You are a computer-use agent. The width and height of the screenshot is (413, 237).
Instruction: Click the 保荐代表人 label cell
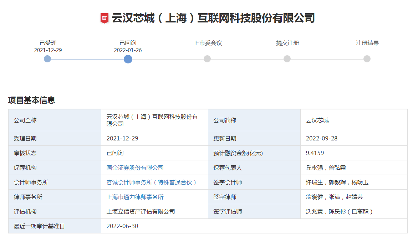pyautogui.click(x=254, y=168)
